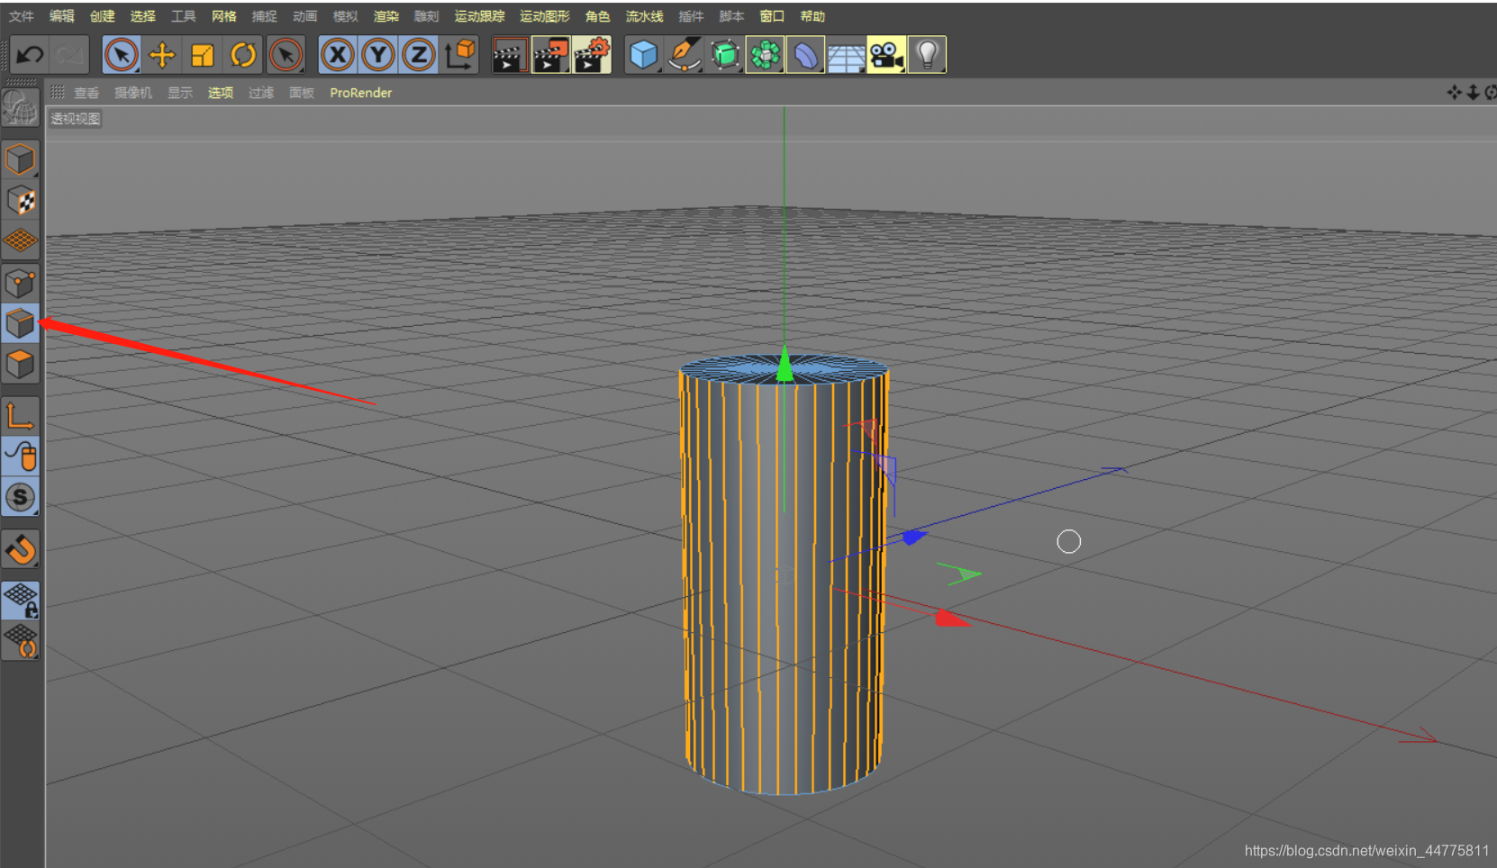Screen dimensions: 1497x868
Task: Toggle the Y axis lock
Action: (x=378, y=55)
